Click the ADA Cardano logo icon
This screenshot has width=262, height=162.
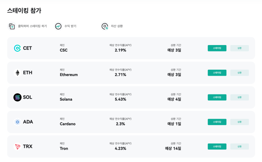click(x=17, y=122)
